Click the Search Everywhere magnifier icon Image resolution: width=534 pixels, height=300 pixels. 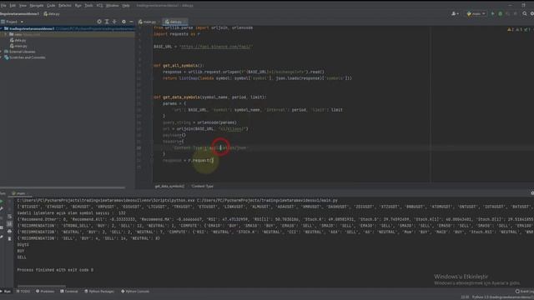click(x=525, y=13)
